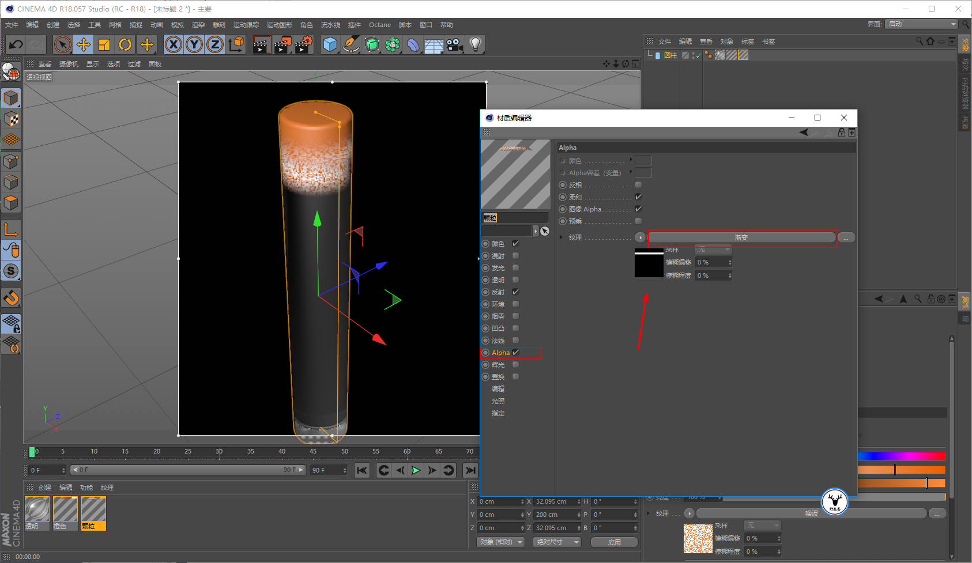Open the 模拟 menu

tap(178, 25)
